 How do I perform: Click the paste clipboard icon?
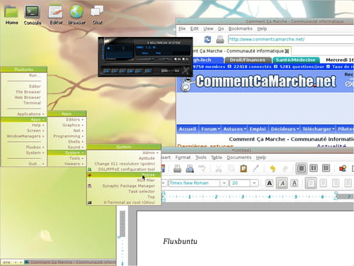tap(244, 169)
